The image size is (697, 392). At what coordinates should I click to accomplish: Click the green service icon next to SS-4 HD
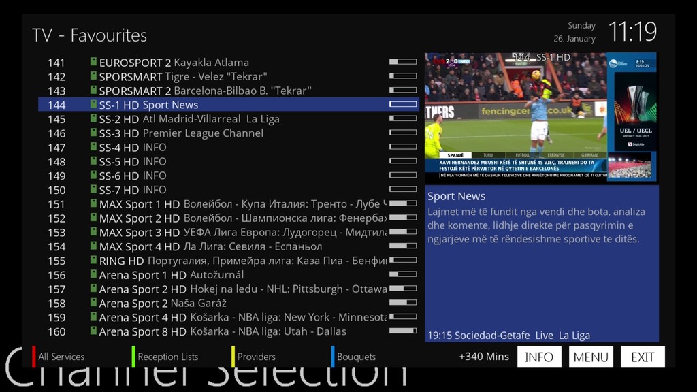[93, 147]
